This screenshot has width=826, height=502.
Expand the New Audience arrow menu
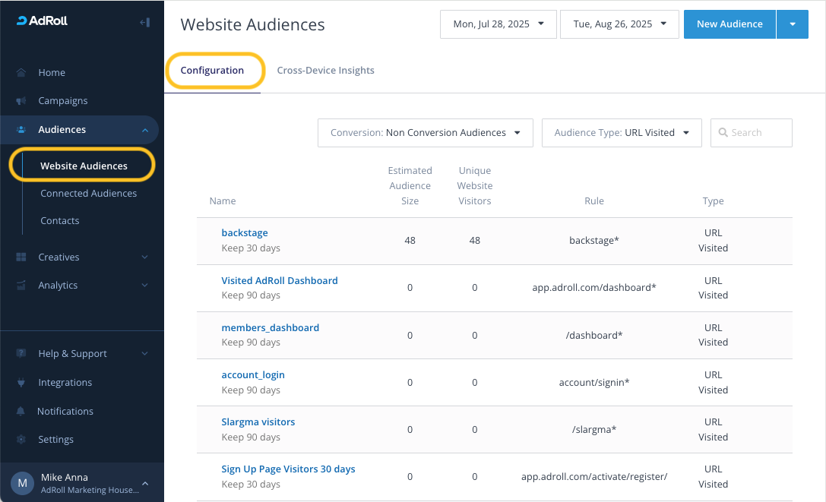[793, 24]
